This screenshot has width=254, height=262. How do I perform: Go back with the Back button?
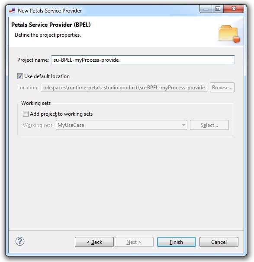coord(94,242)
